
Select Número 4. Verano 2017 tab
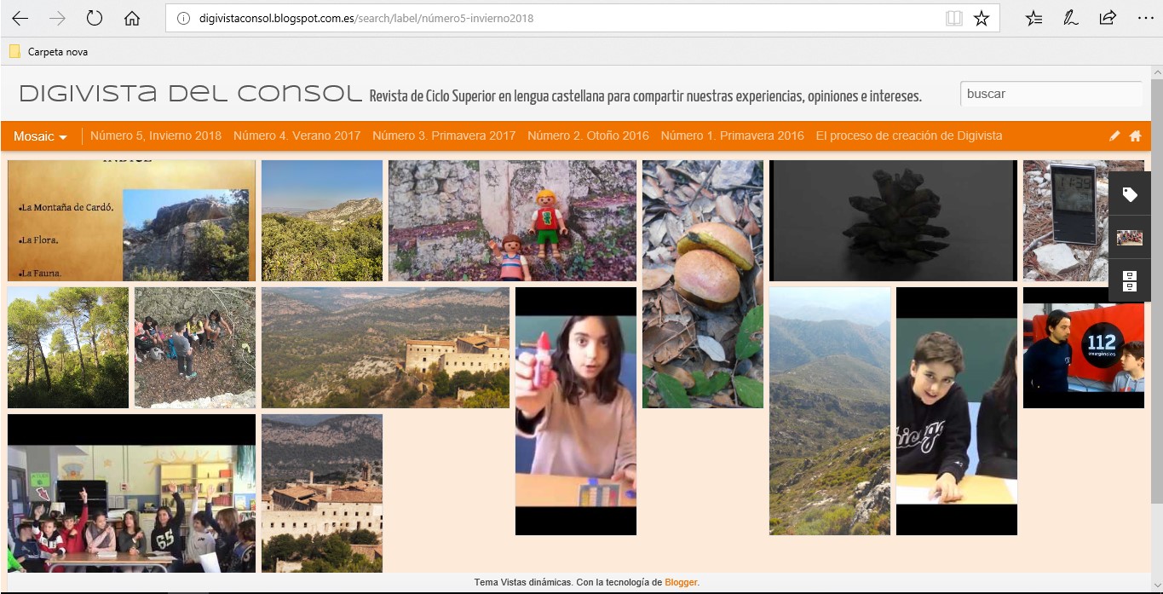[297, 136]
